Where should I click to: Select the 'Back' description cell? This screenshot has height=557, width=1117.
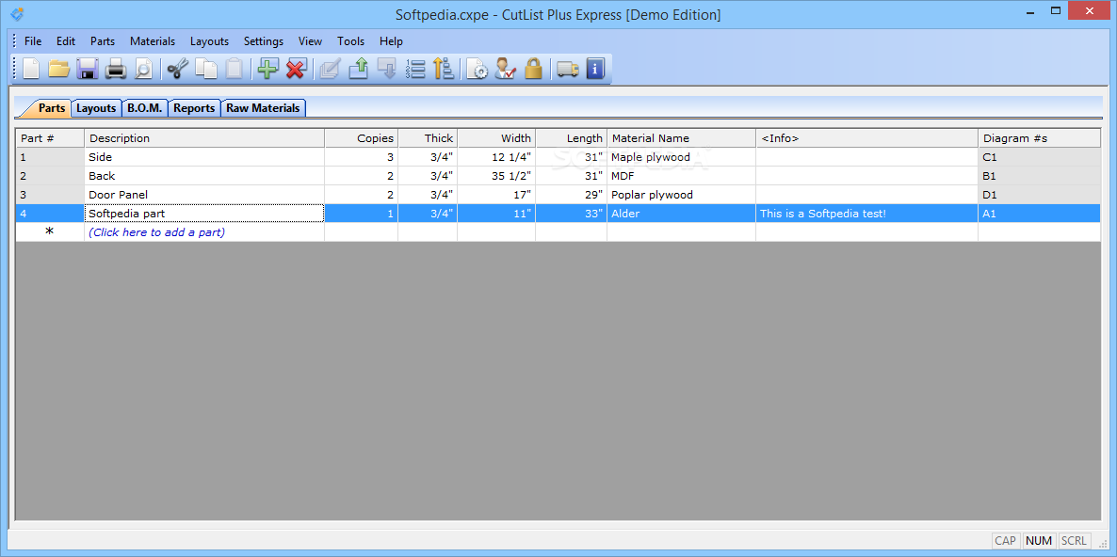[204, 176]
